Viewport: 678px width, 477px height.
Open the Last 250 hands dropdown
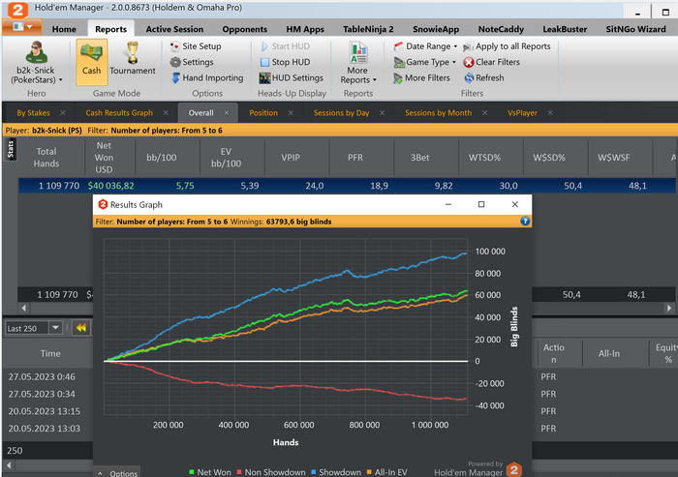(55, 328)
